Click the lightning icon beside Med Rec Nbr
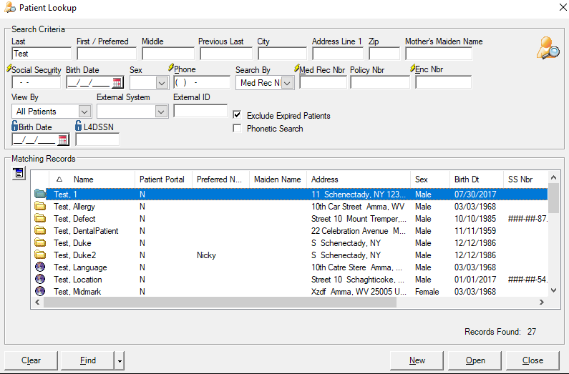This screenshot has height=374, width=569. pyautogui.click(x=297, y=68)
